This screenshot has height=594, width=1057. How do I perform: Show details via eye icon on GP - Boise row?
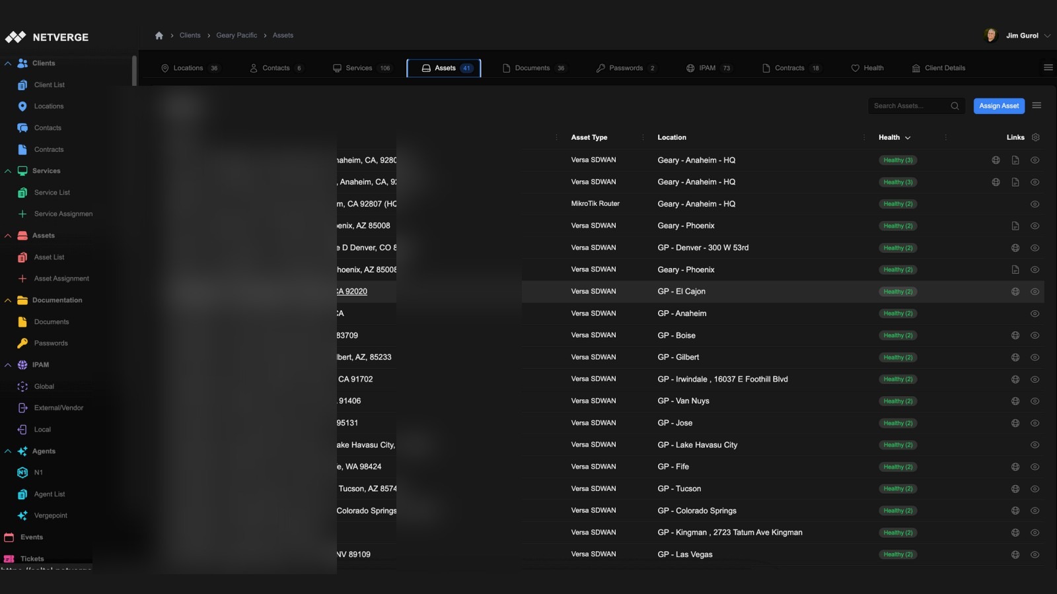[1035, 335]
